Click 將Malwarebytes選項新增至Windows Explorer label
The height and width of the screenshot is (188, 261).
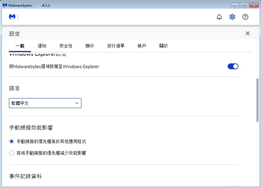point(54,67)
